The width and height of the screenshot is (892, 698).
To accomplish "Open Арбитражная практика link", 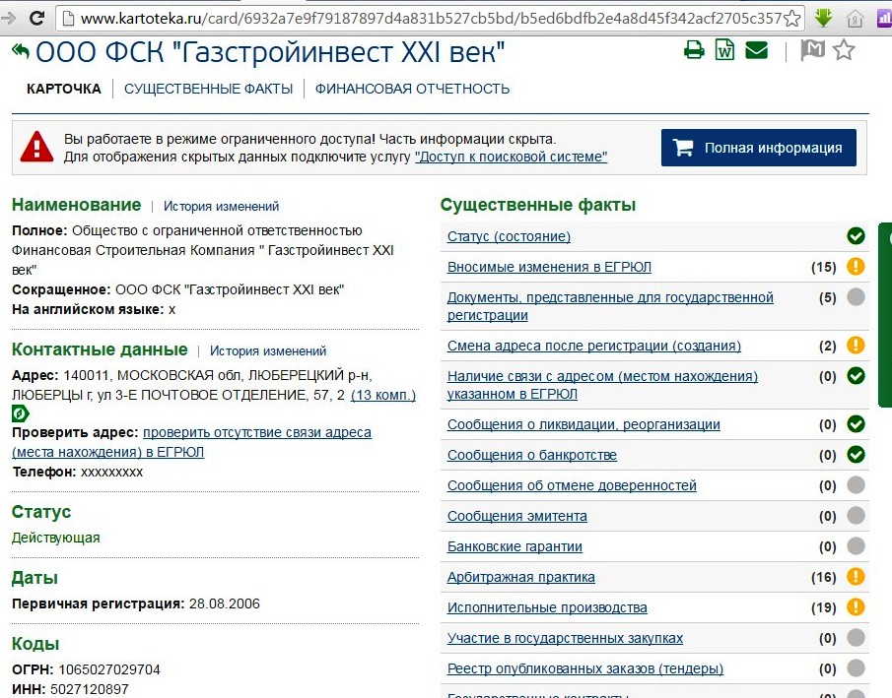I will (521, 577).
